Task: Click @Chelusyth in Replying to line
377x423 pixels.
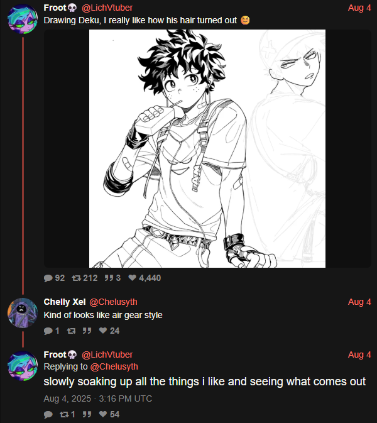Action: coord(114,367)
